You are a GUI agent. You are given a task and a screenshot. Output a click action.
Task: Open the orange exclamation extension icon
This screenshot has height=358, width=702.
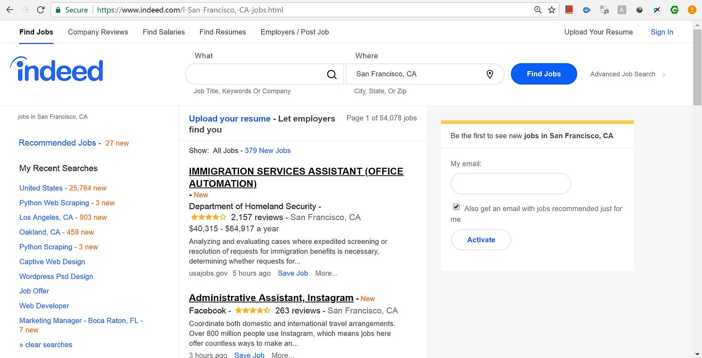[691, 10]
